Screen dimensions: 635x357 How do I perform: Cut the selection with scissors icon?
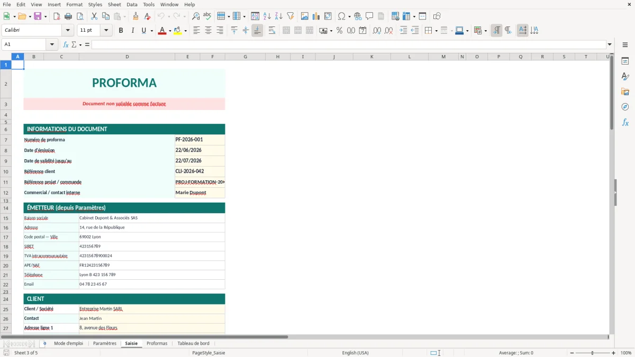[x=94, y=16]
